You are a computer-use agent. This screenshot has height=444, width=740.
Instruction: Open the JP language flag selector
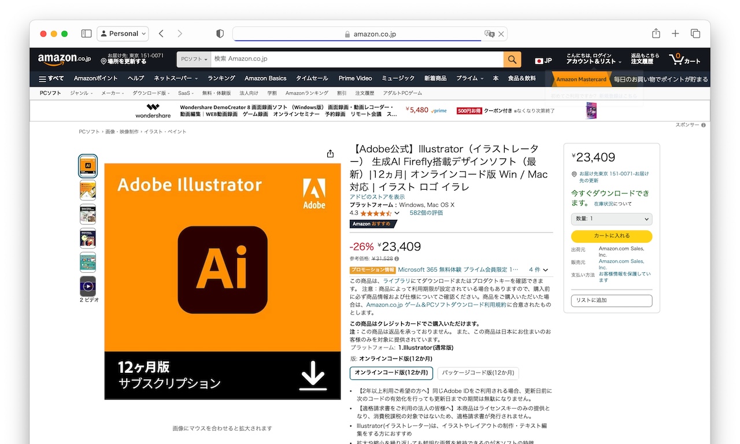click(x=543, y=61)
